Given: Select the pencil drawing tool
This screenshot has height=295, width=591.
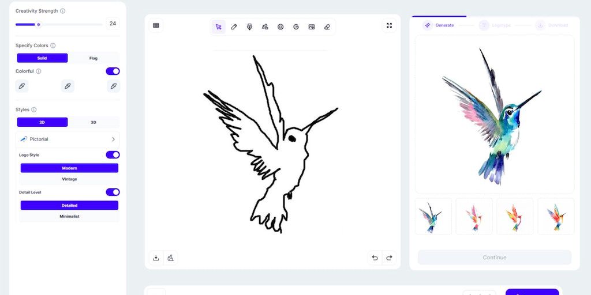Looking at the screenshot, I should 234,27.
